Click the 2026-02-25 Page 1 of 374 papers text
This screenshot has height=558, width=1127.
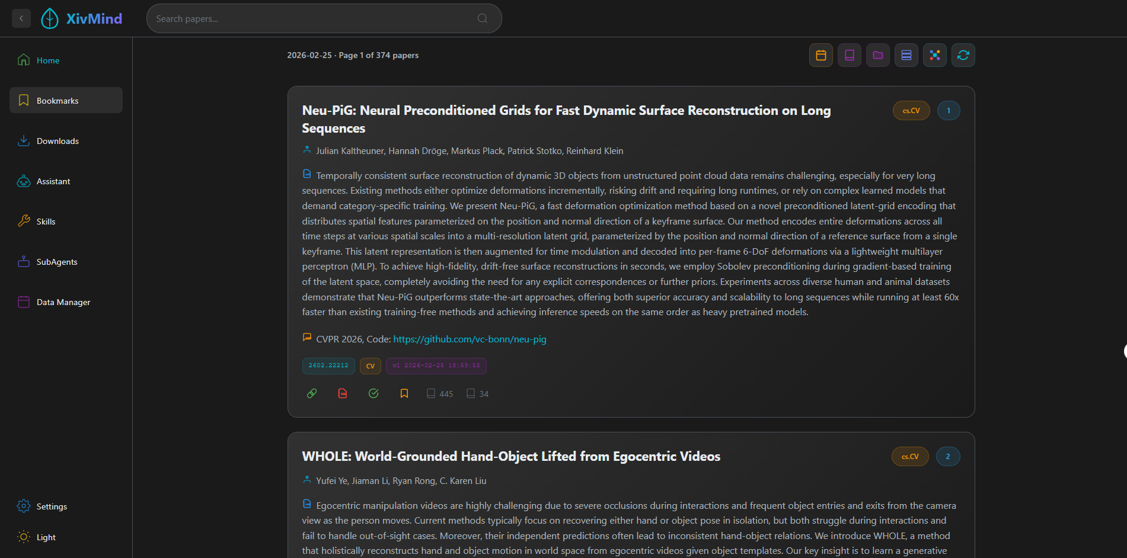(353, 55)
